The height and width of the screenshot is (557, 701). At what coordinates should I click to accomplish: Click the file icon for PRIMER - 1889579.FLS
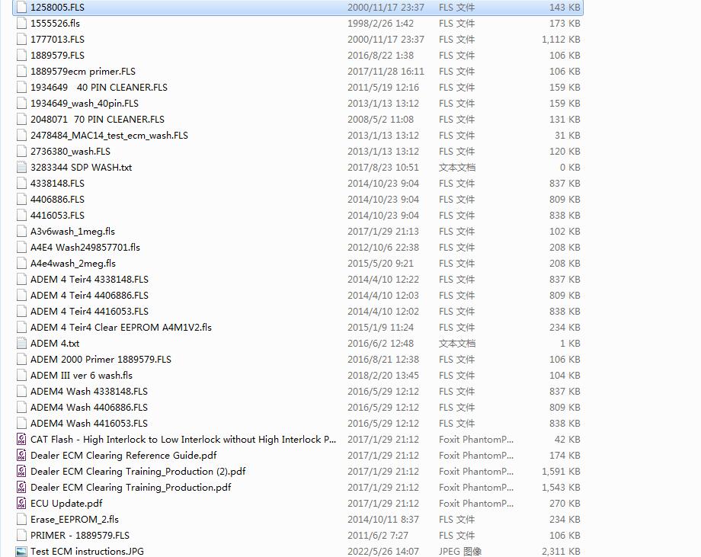pos(21,535)
